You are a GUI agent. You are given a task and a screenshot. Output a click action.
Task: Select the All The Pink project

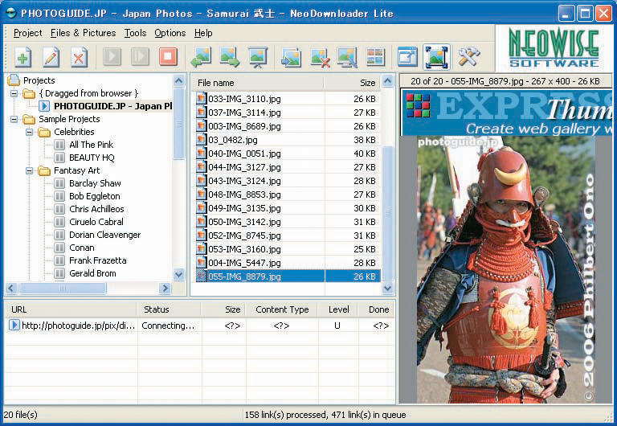tap(91, 145)
